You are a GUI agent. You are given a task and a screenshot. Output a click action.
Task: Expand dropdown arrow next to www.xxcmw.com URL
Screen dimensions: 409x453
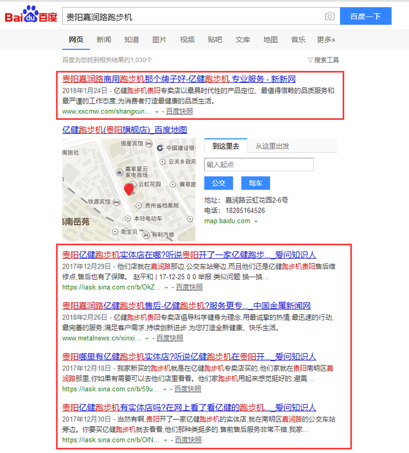pos(156,112)
